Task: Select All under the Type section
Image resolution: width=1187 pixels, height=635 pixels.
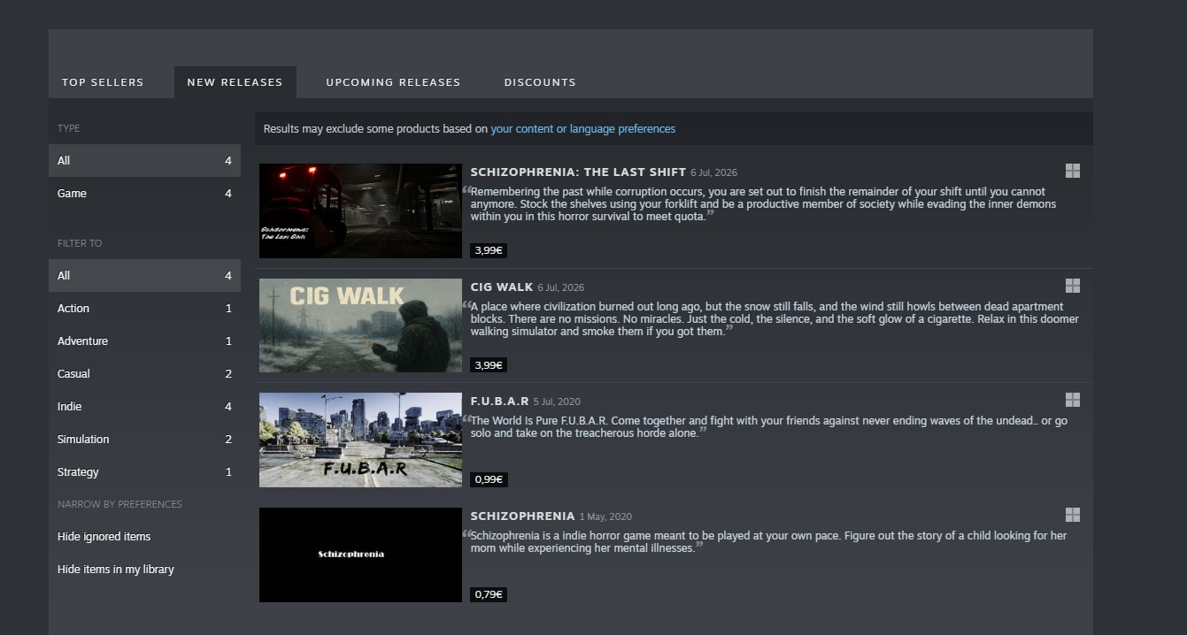Action: tap(144, 161)
